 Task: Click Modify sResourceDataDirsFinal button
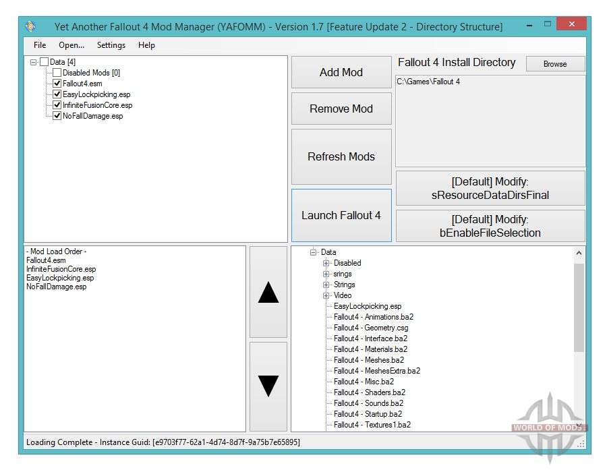click(x=490, y=188)
